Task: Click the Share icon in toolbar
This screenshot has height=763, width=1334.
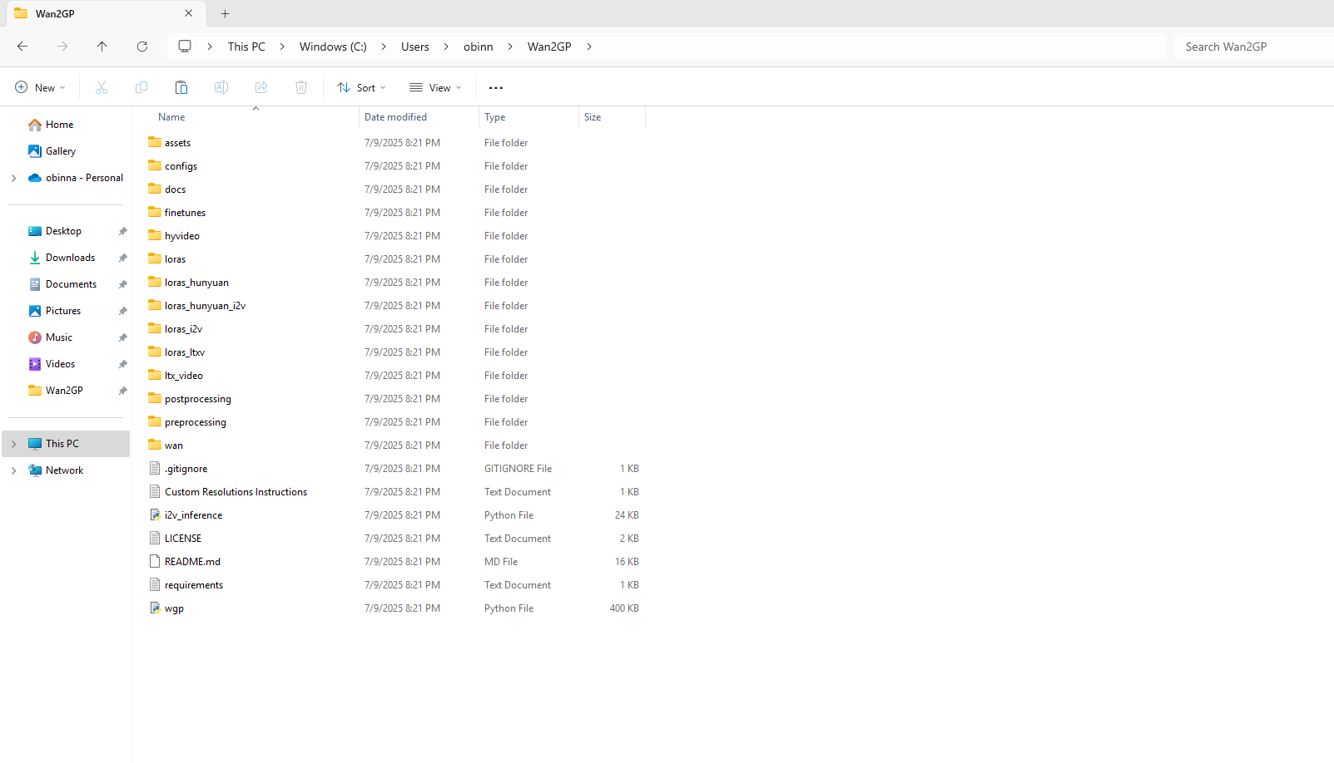Action: tap(261, 87)
